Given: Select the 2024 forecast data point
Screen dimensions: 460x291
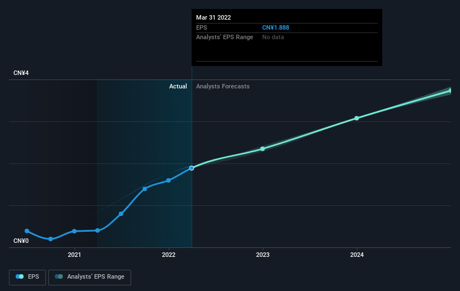Looking at the screenshot, I should pyautogui.click(x=356, y=118).
